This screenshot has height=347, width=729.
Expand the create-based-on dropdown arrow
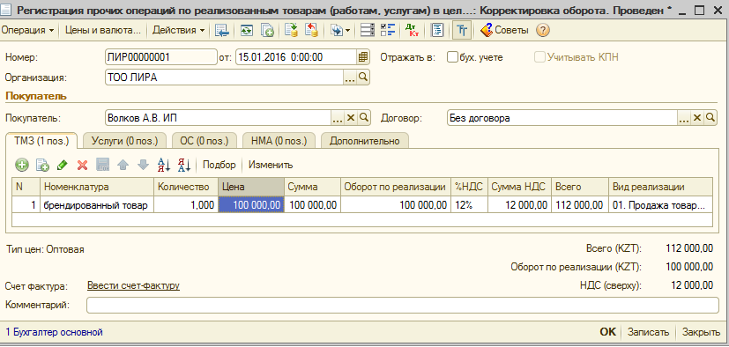tap(348, 31)
